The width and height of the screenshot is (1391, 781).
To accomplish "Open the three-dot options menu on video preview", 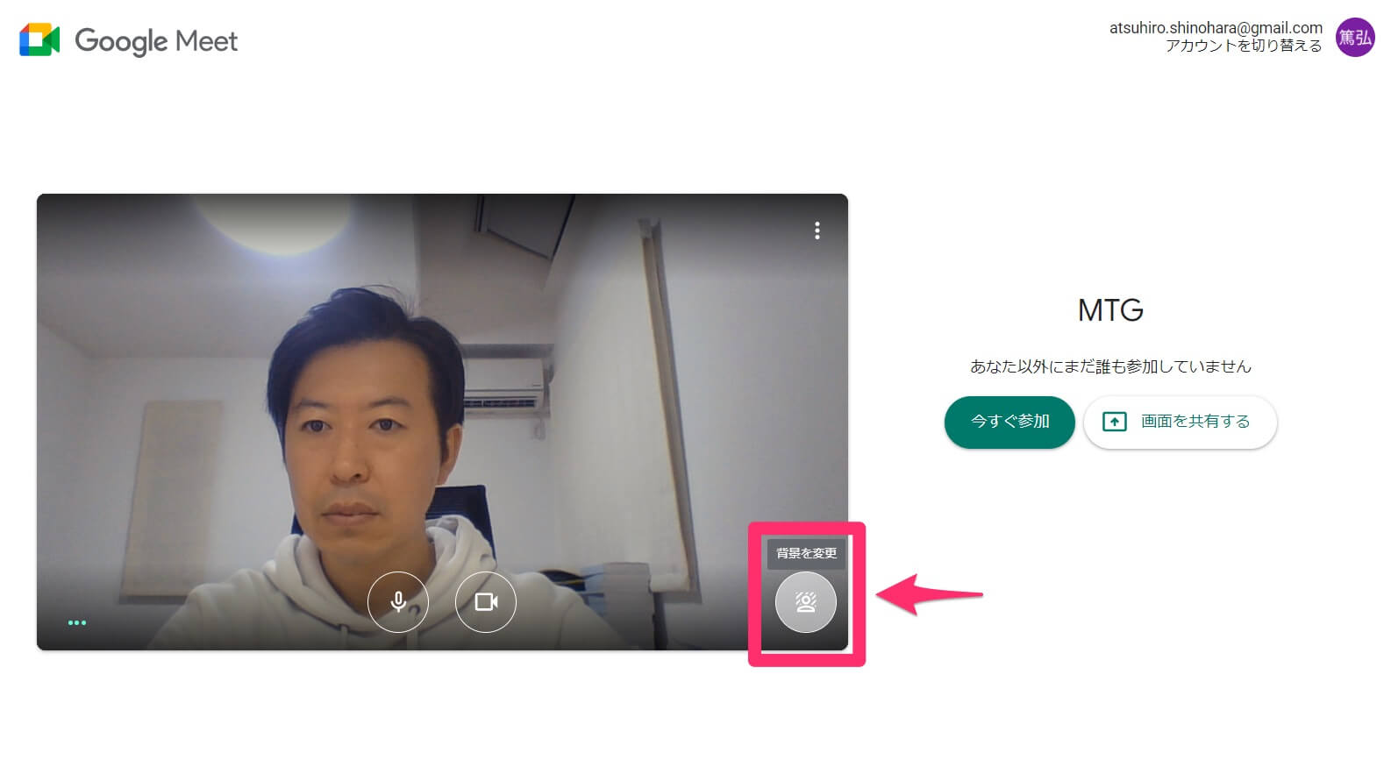I will [817, 231].
